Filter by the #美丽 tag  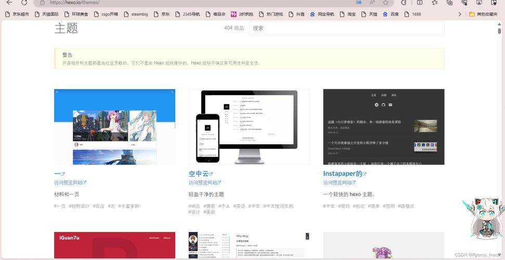click(210, 212)
